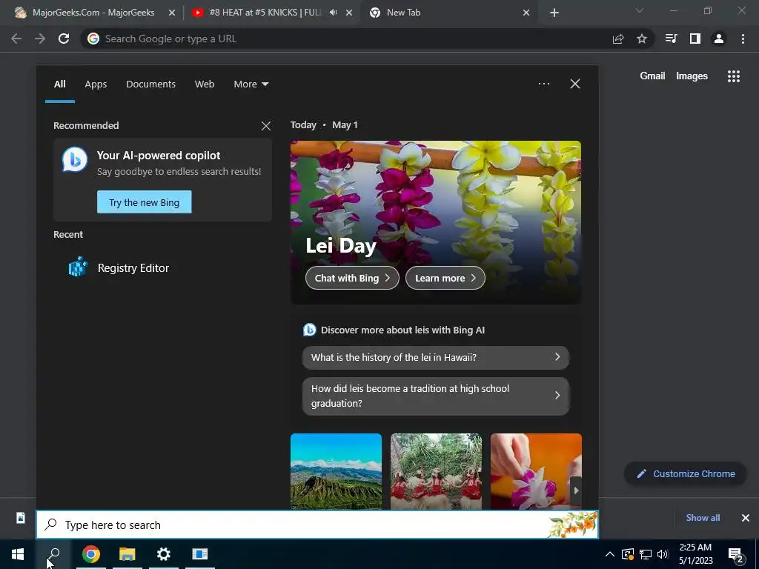Bookmark this tab with the star icon
Viewport: 759px width, 569px height.
[642, 39]
